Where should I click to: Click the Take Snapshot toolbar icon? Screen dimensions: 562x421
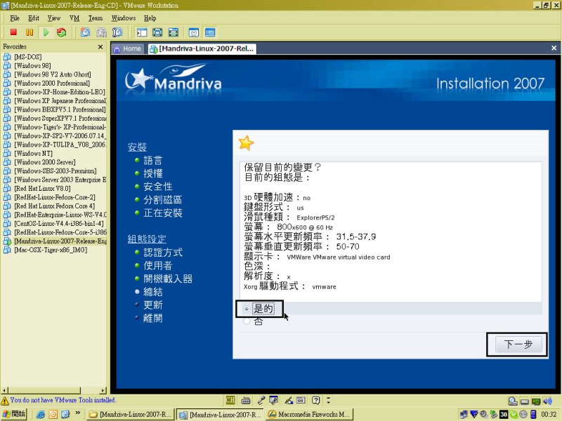coord(85,32)
